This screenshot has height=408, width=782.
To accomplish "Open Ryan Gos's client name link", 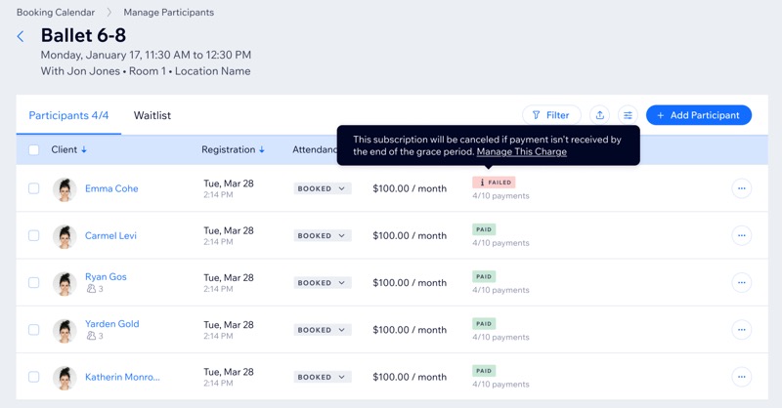I will (106, 276).
